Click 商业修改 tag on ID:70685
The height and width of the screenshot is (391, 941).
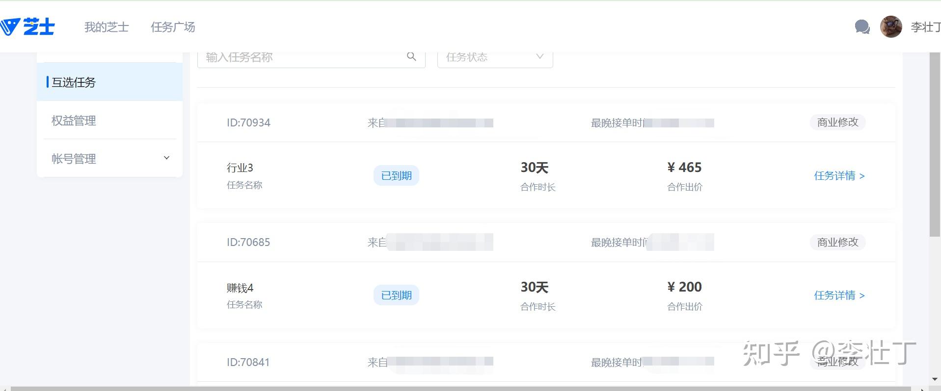pyautogui.click(x=837, y=242)
